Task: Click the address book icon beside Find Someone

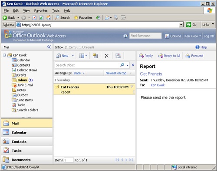Action: 125,36
